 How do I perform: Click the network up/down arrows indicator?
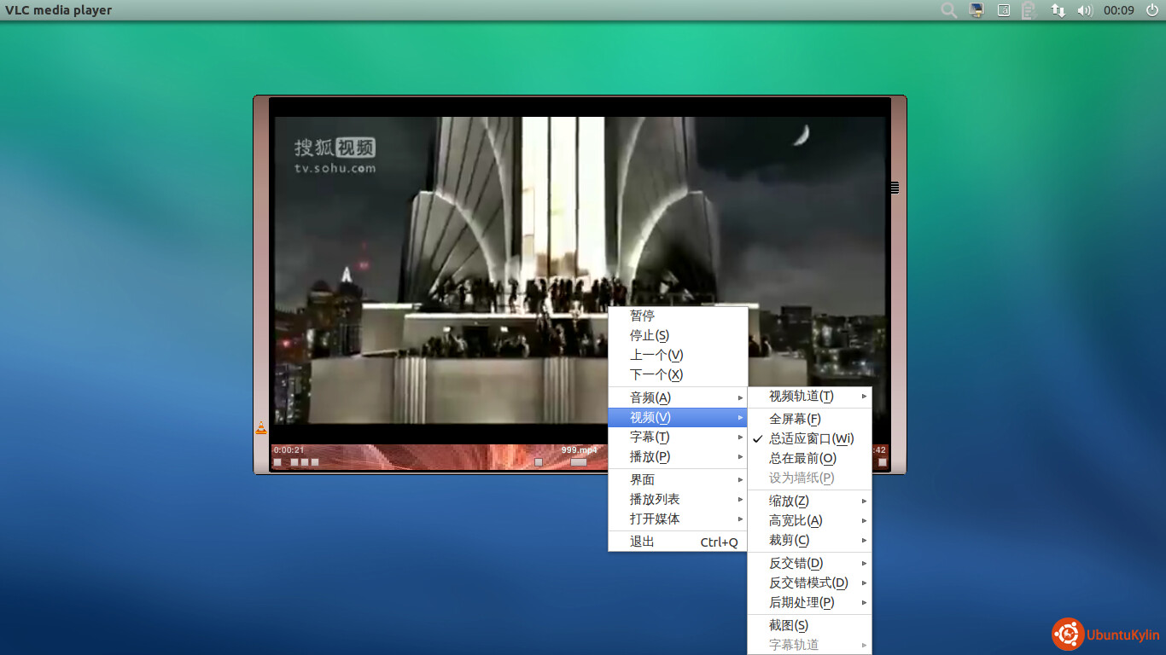point(1058,10)
